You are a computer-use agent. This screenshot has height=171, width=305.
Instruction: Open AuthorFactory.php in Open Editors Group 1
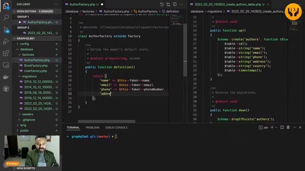(x=37, y=22)
